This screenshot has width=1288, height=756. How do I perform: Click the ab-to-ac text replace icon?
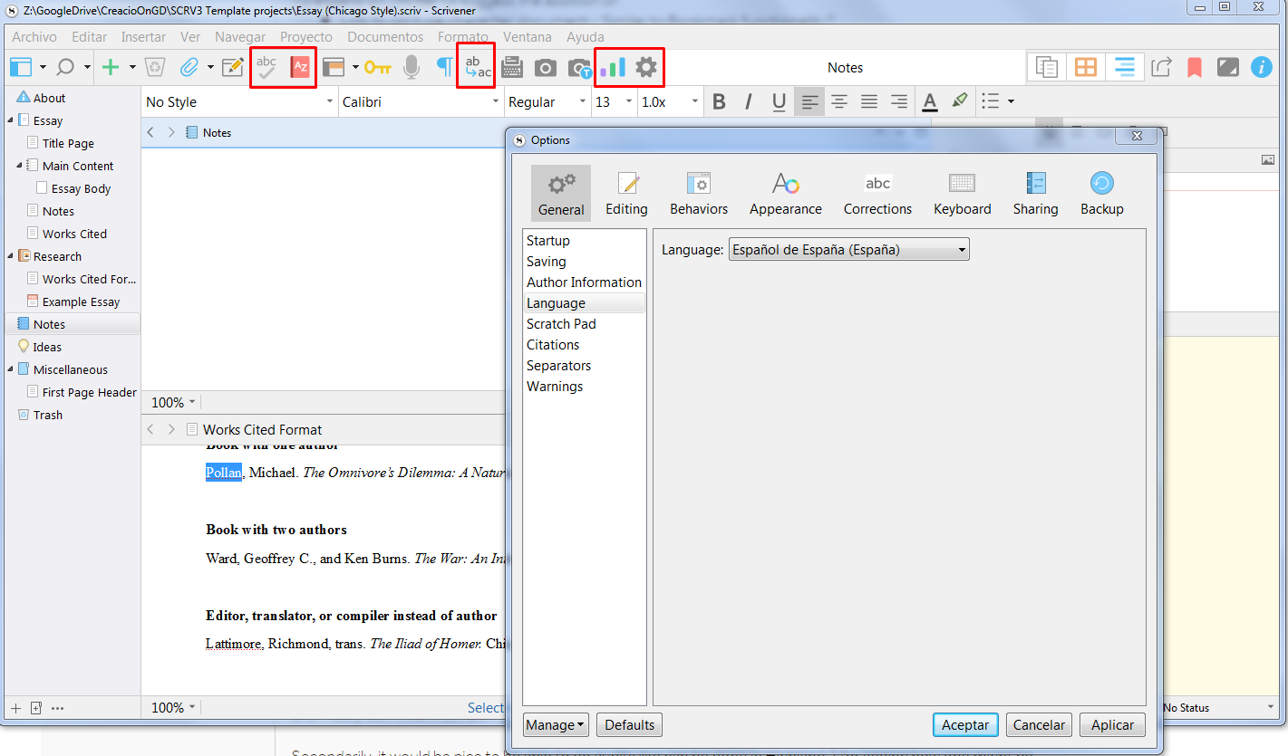pyautogui.click(x=478, y=67)
